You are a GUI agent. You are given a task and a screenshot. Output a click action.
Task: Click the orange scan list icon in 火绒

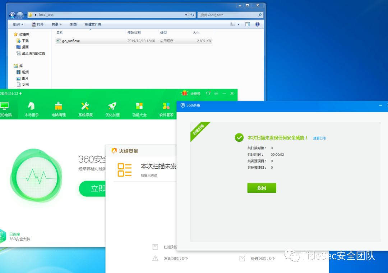point(124,170)
